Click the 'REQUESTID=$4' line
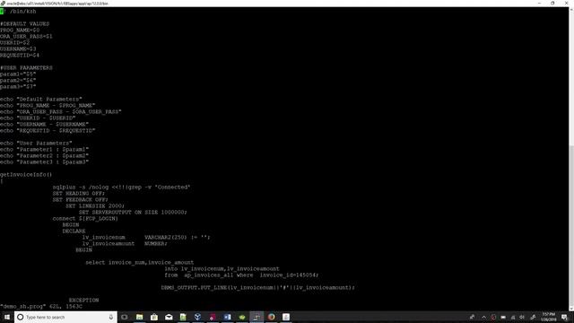Image resolution: width=574 pixels, height=323 pixels. (x=20, y=55)
